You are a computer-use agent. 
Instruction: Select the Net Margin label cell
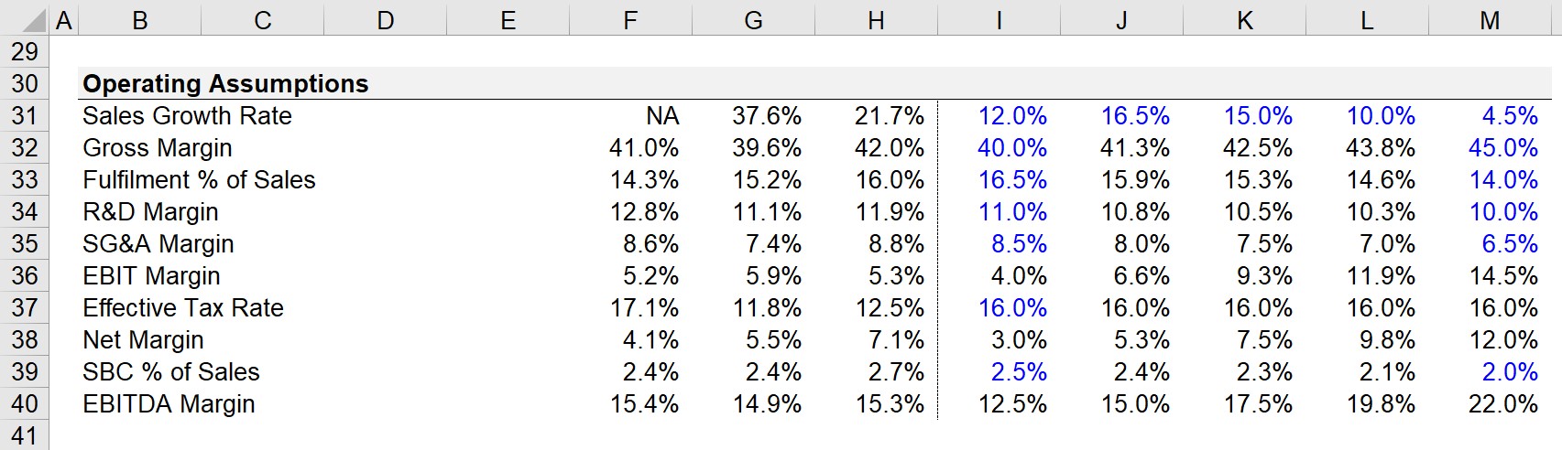click(x=143, y=340)
